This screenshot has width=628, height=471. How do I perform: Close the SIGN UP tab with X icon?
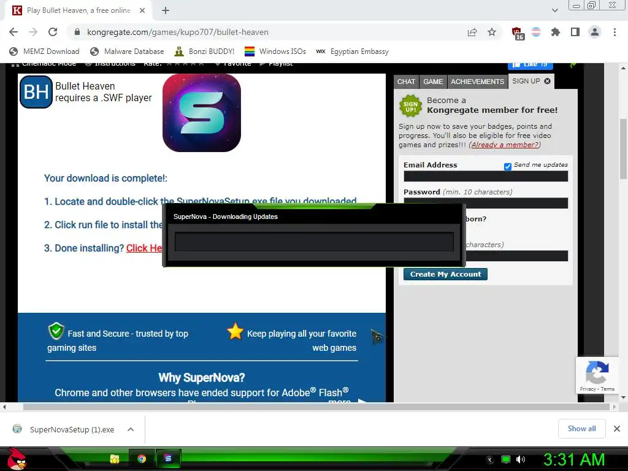click(547, 82)
